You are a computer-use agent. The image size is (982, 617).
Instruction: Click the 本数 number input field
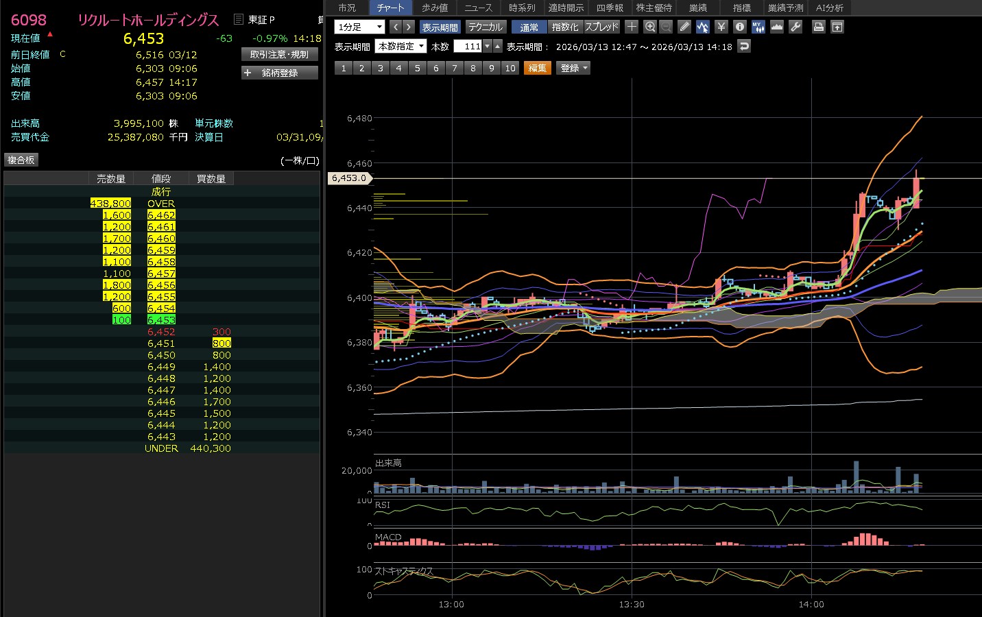[x=468, y=46]
